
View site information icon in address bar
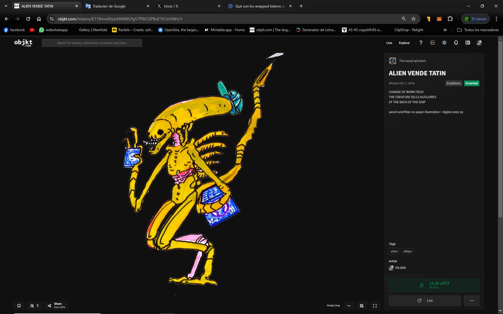point(52,19)
